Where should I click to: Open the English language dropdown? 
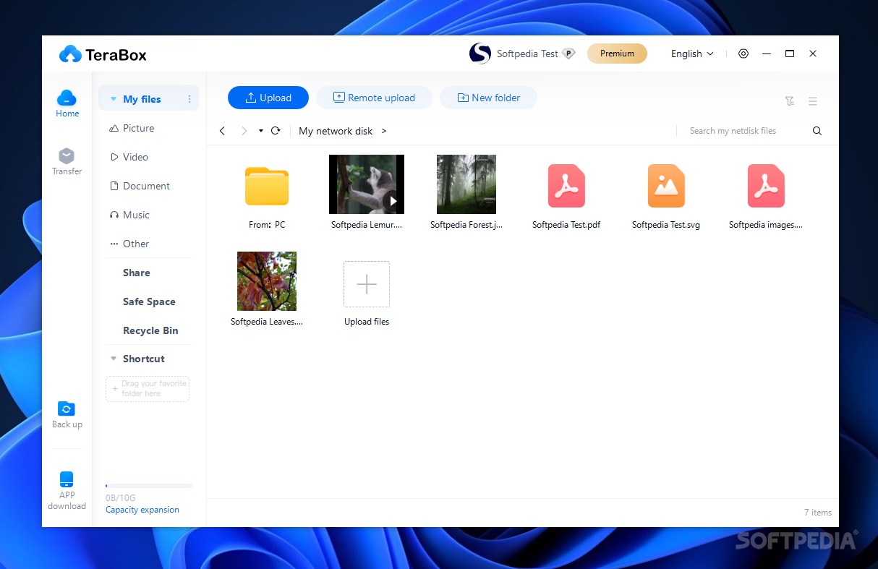692,54
